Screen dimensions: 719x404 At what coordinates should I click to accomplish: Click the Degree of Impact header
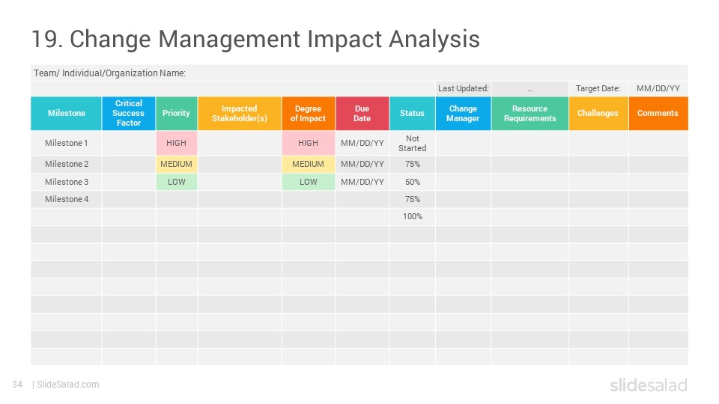[308, 113]
